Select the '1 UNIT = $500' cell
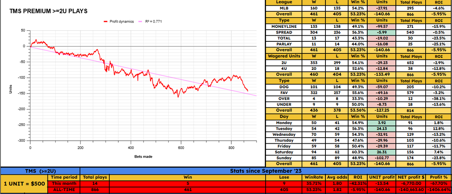452x194 pixels. 24,184
